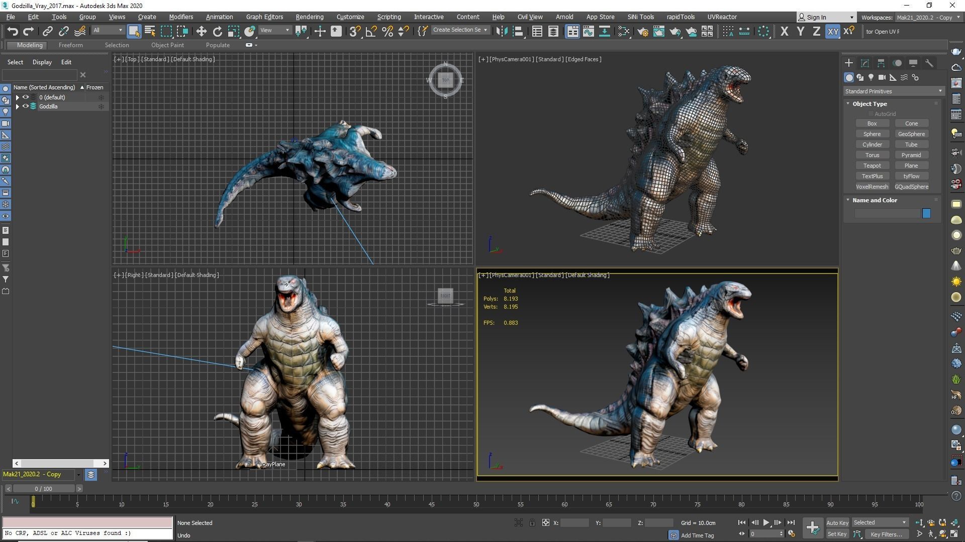Open the Selected key filter dropdown
965x542 pixels.
pyautogui.click(x=880, y=522)
